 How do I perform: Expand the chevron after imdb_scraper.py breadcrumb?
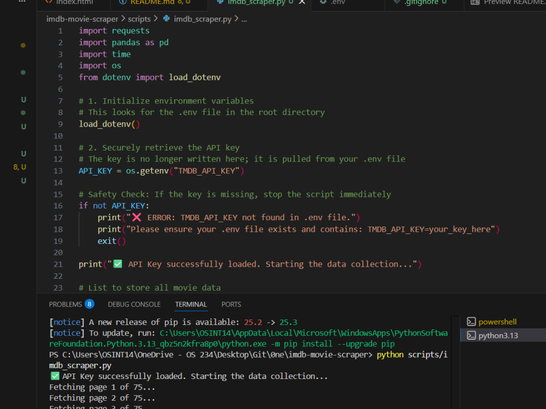click(x=236, y=19)
